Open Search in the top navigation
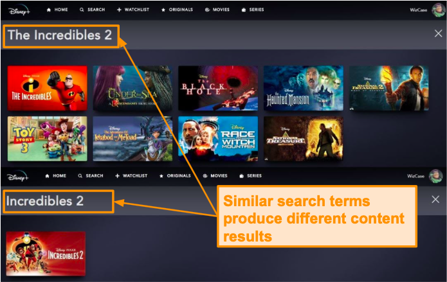The image size is (447, 282). tap(93, 10)
